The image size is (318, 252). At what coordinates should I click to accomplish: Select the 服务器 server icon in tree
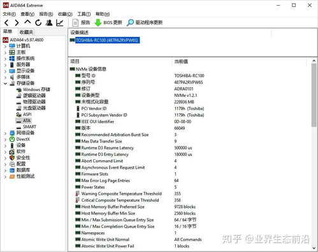click(x=12, y=64)
